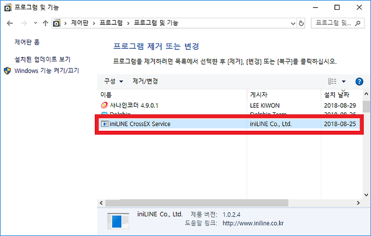
Task: Open the 구성 dropdown menu
Action: (x=113, y=81)
